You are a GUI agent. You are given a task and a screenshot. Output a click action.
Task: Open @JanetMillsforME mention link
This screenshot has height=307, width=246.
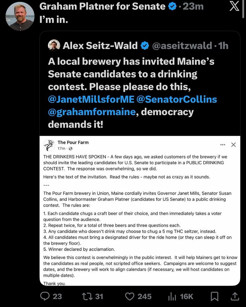click(x=91, y=99)
